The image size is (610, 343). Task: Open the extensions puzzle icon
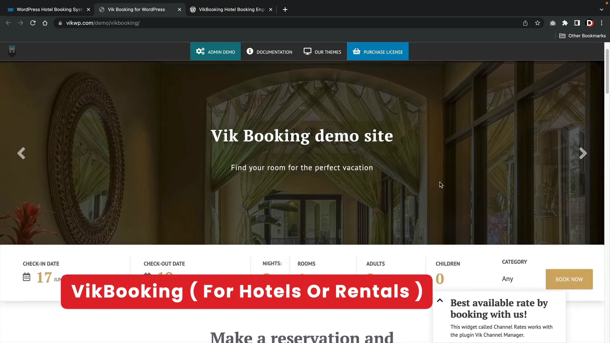tap(565, 23)
